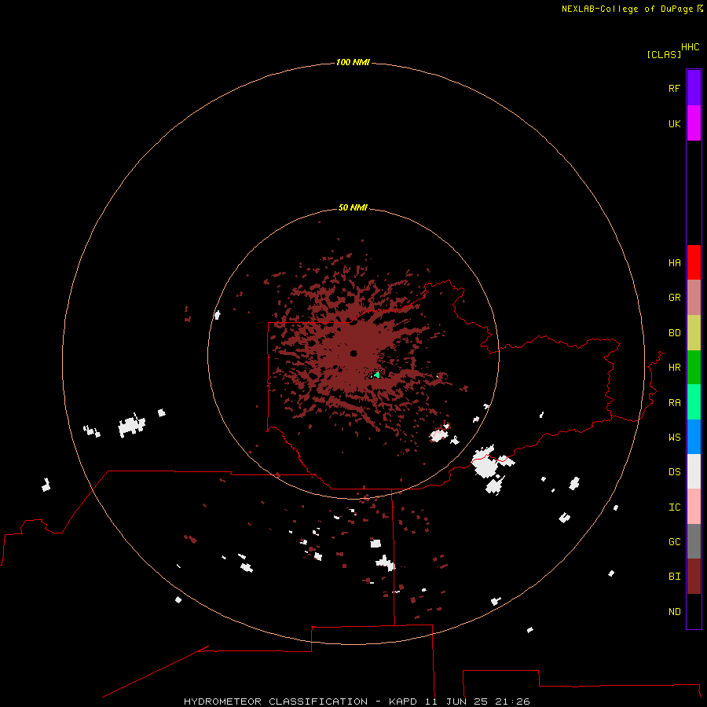Click the BI dark red legend swatch
The image size is (707, 707).
pyautogui.click(x=694, y=577)
